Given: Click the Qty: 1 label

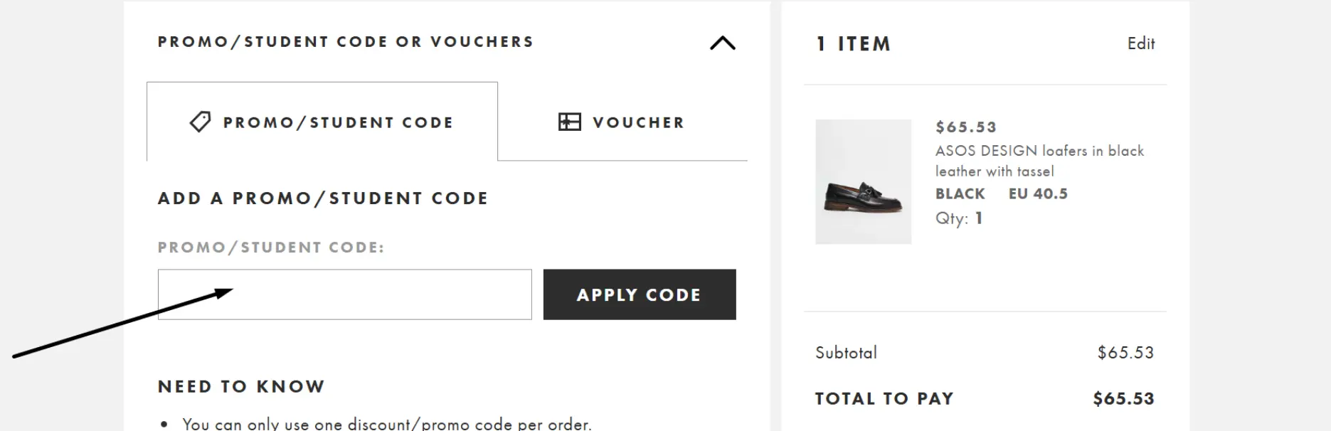Looking at the screenshot, I should [x=959, y=218].
